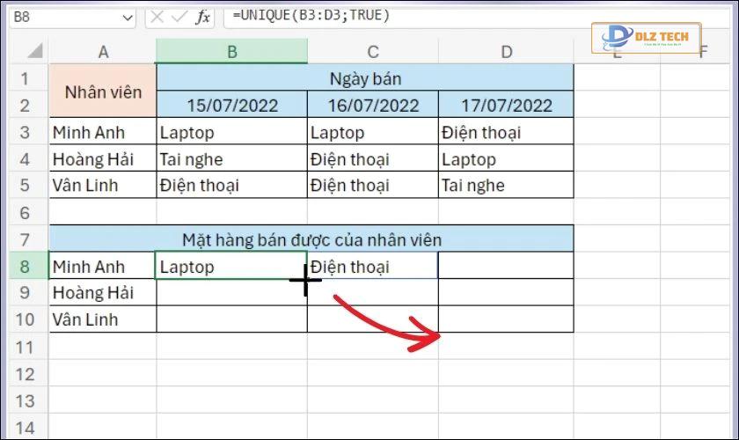The width and height of the screenshot is (739, 440).
Task: Open the Name Box dropdown arrow
Action: coord(128,18)
